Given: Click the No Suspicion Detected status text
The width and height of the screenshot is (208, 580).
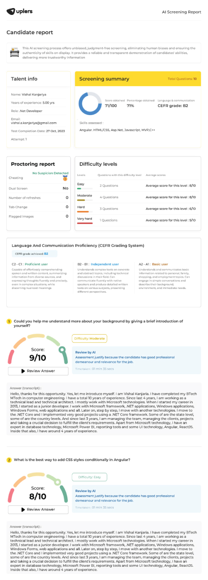Looking at the screenshot, I should 51,173.
